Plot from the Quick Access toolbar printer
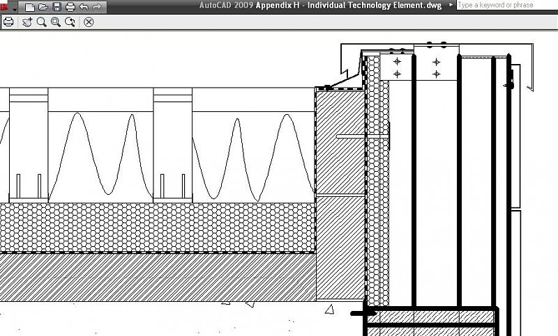 [70, 7]
